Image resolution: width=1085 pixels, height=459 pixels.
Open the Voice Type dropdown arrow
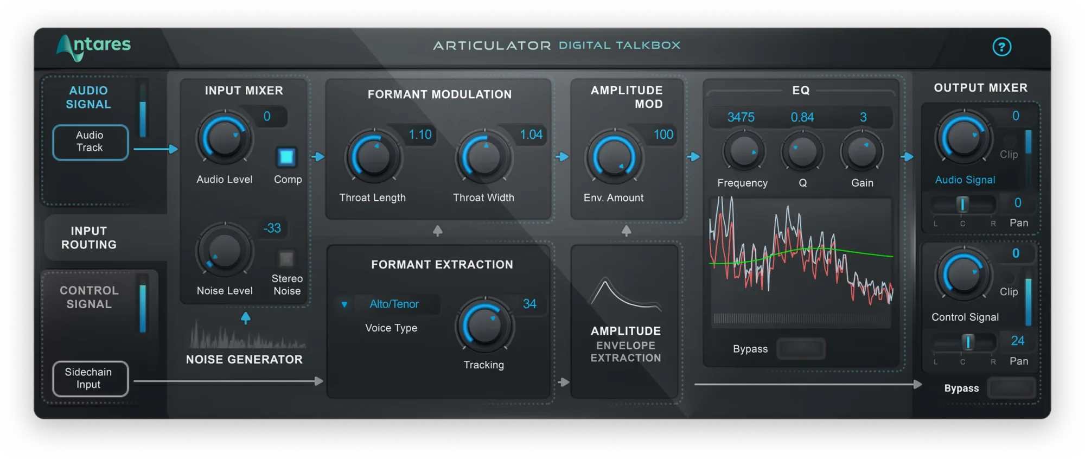(344, 304)
